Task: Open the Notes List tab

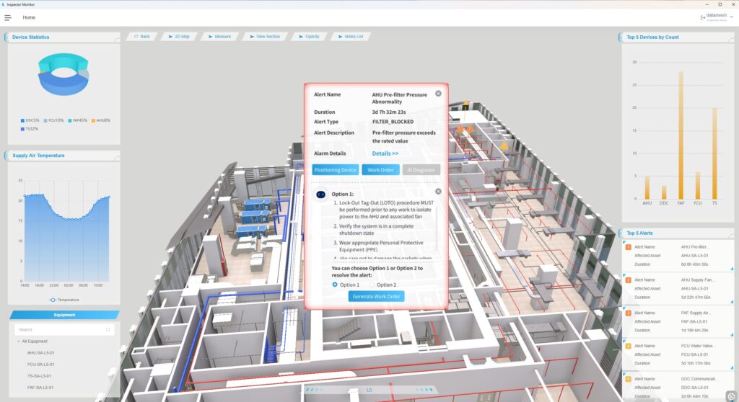Action: pos(350,36)
